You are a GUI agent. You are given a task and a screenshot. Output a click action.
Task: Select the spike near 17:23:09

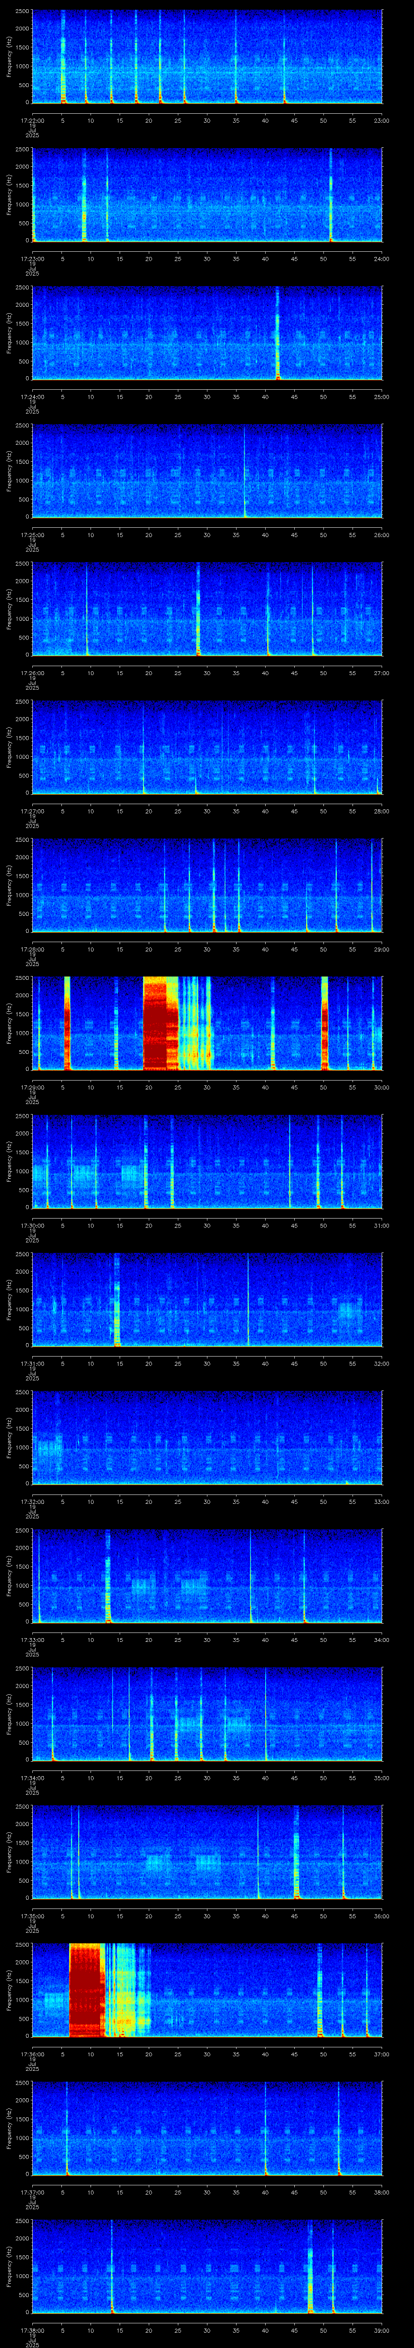84,194
